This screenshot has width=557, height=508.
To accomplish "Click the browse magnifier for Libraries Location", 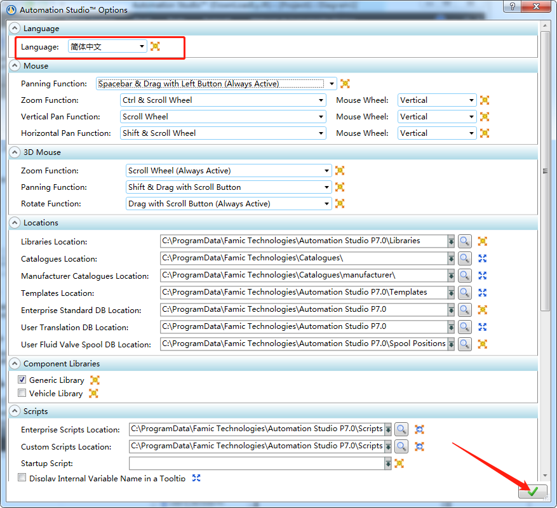I will (465, 241).
